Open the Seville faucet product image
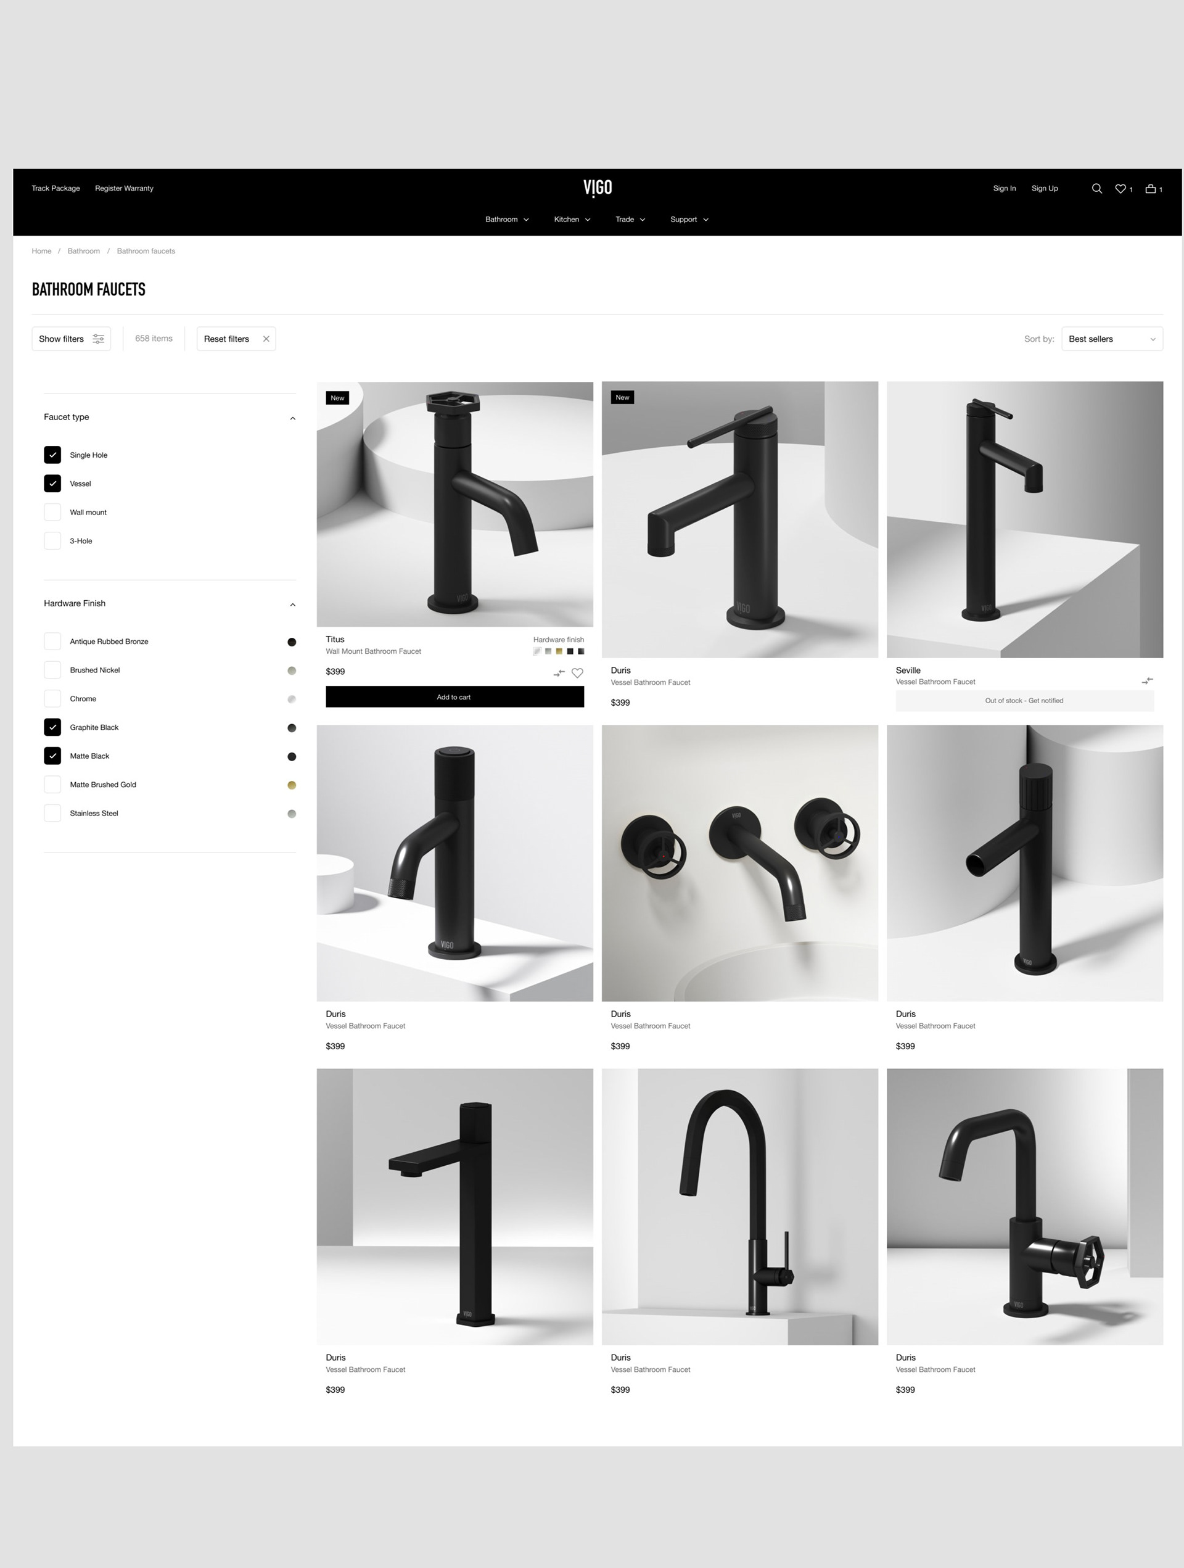The width and height of the screenshot is (1184, 1568). tap(1024, 519)
